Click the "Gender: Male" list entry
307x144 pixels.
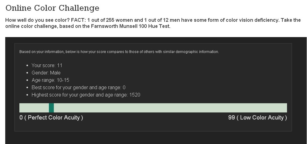coord(46,73)
